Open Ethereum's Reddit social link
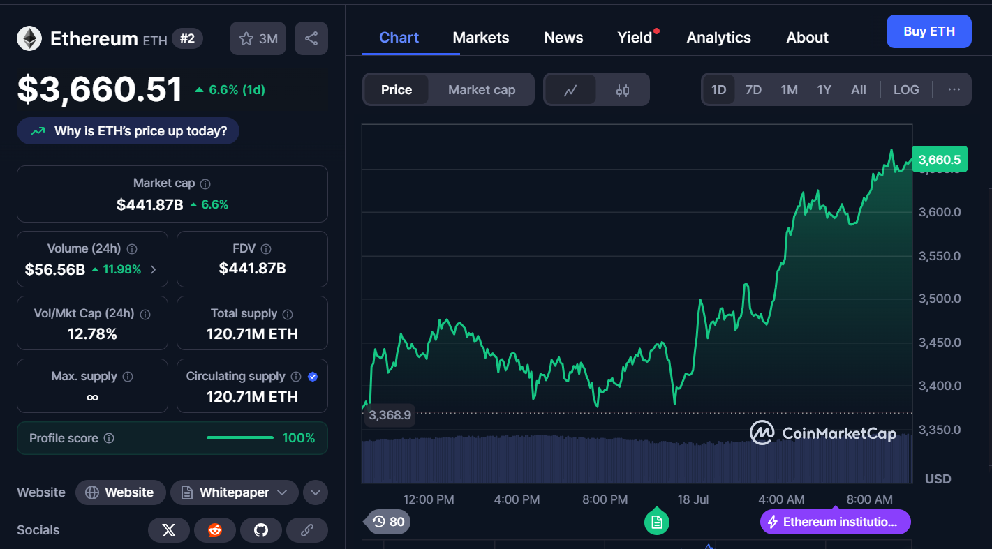 click(x=215, y=530)
